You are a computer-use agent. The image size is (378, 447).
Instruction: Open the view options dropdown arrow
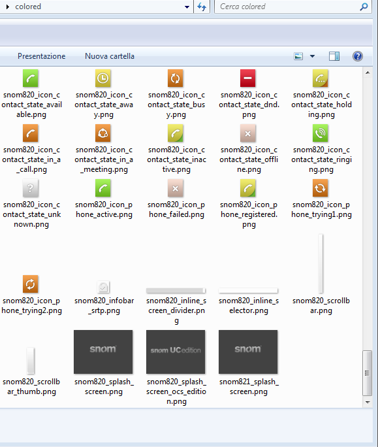click(313, 56)
